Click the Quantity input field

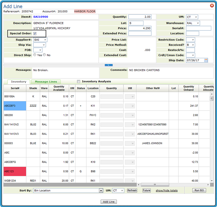coord(140,17)
